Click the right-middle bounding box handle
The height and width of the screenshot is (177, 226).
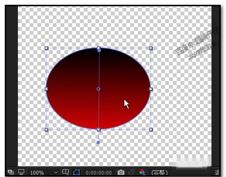tap(151, 89)
